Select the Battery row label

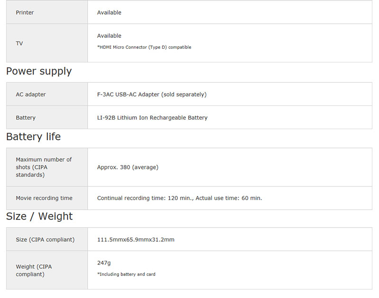(26, 118)
